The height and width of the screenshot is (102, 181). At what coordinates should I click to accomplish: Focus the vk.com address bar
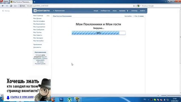coord(80,6)
